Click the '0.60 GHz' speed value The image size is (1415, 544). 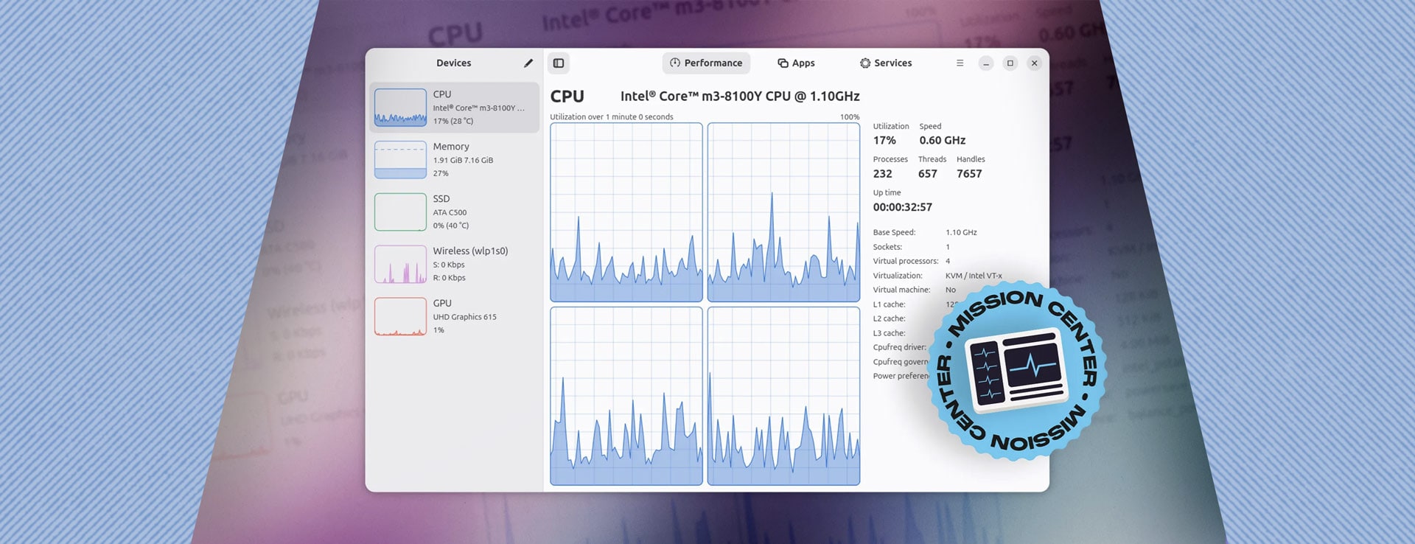click(x=942, y=140)
